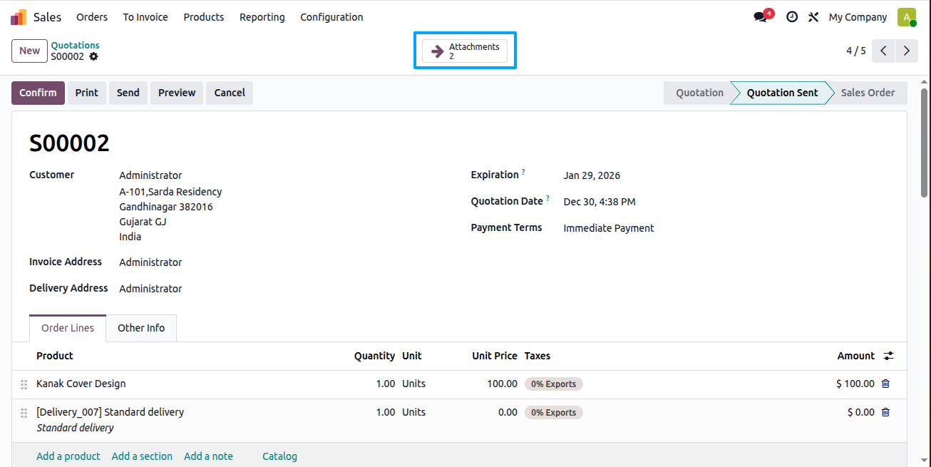Click Add a note link

[208, 456]
